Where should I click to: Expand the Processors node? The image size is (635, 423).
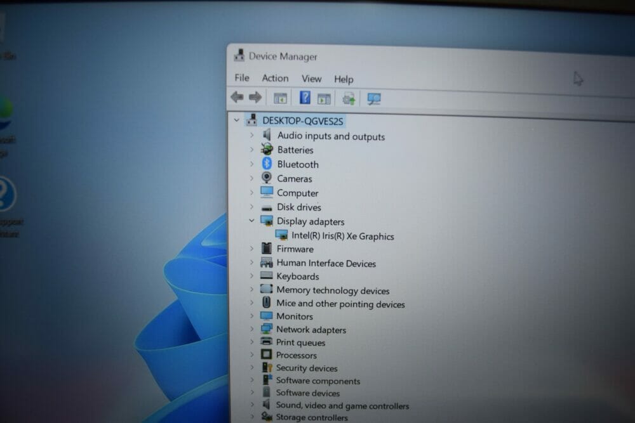pos(251,355)
